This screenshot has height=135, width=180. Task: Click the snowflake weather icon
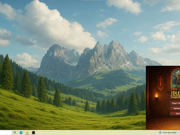click(160, 132)
